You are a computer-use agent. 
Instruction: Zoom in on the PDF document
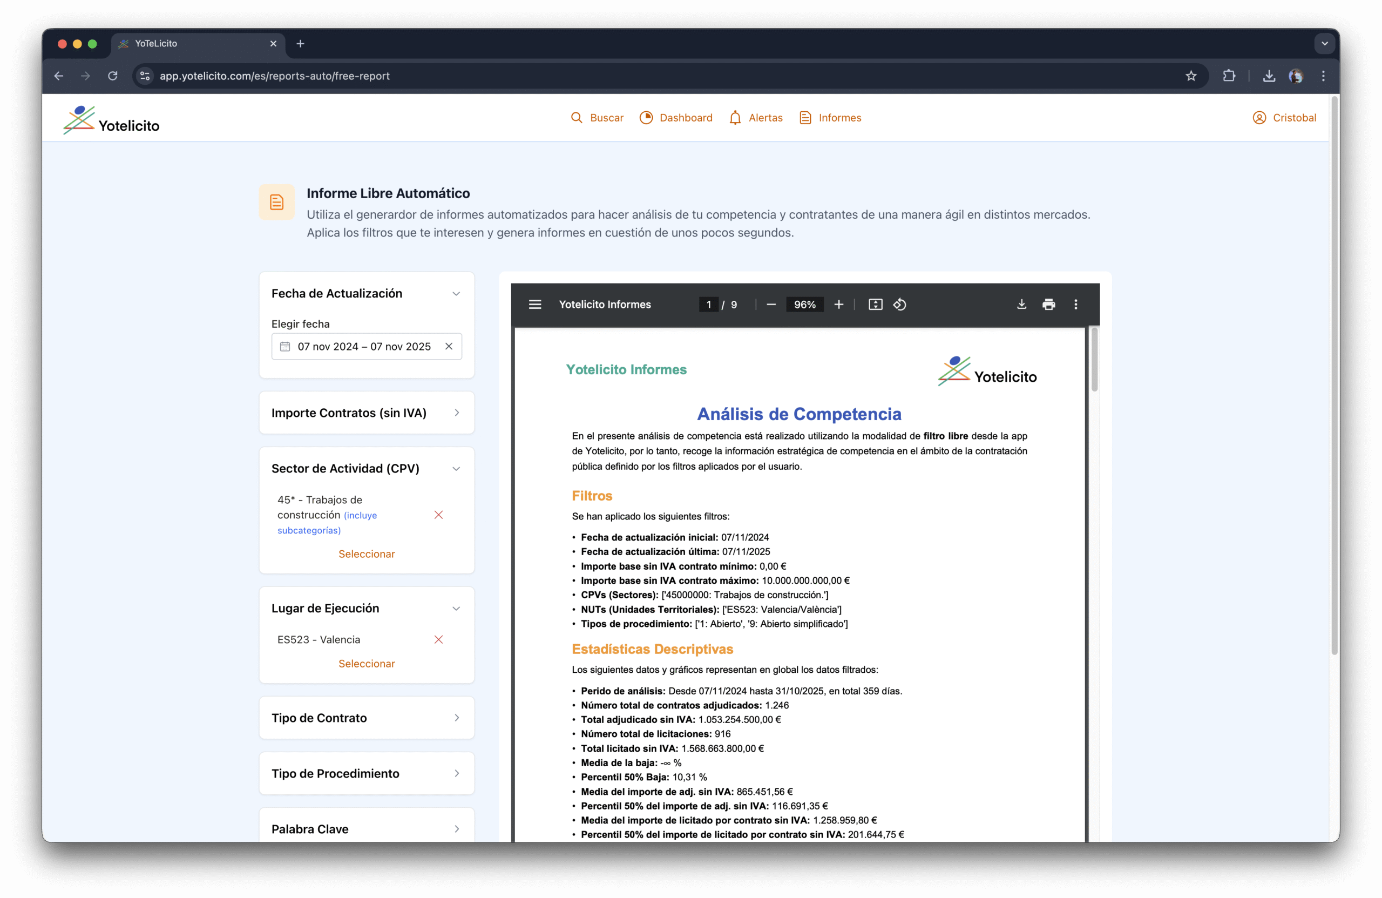click(838, 305)
